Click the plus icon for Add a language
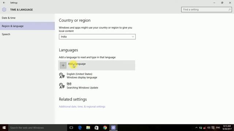The image size is (234, 131). tap(63, 65)
